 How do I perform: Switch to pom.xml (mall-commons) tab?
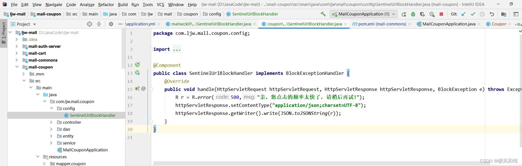click(x=382, y=24)
